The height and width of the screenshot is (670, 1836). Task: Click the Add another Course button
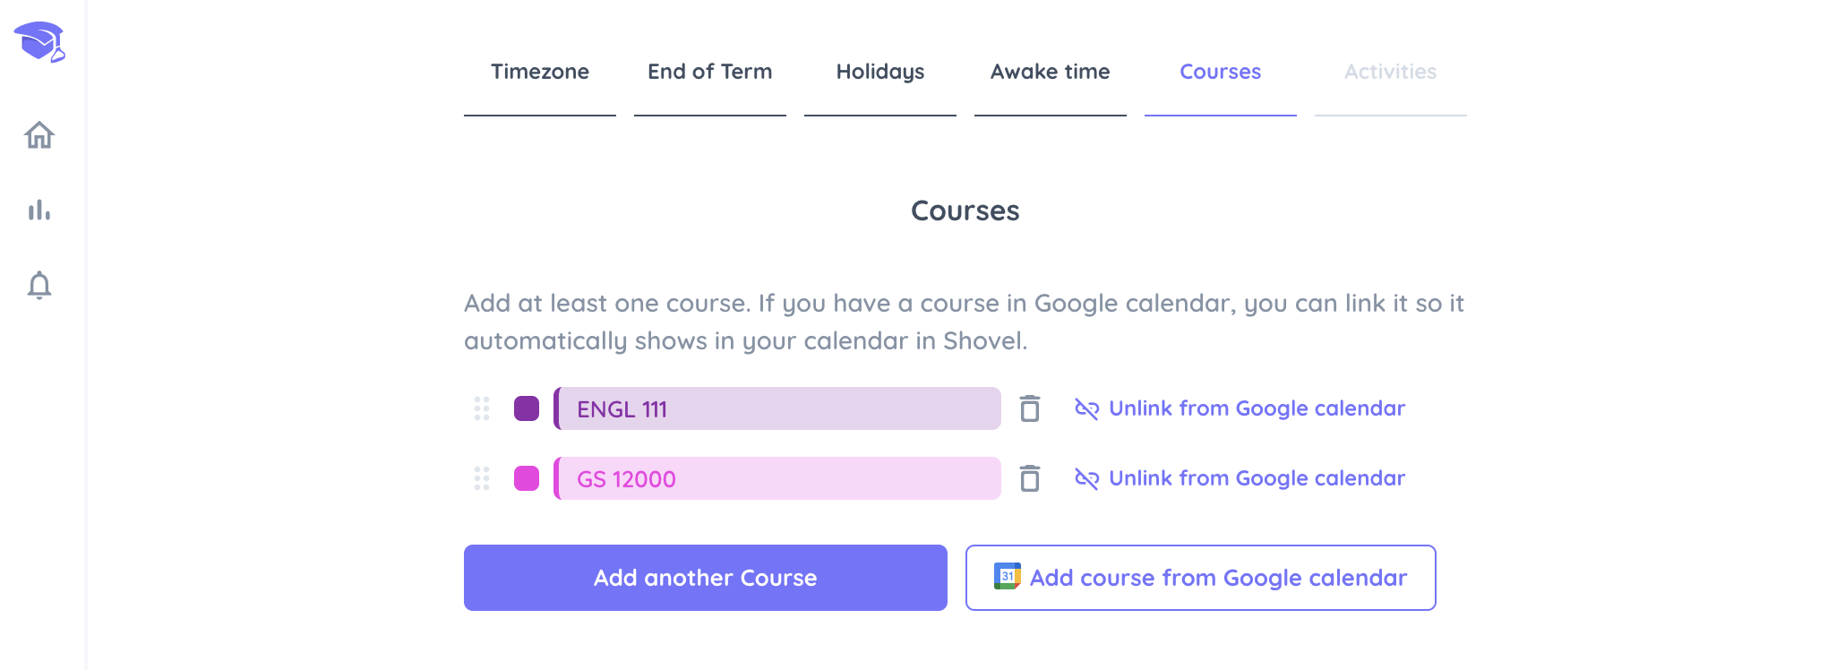coord(706,578)
